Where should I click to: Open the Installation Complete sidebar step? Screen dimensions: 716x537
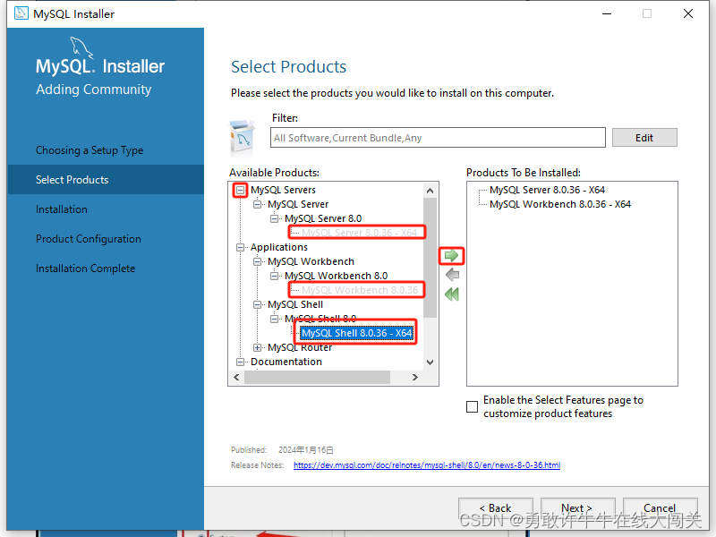click(85, 268)
